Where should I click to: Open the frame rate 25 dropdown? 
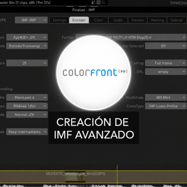click(27, 63)
